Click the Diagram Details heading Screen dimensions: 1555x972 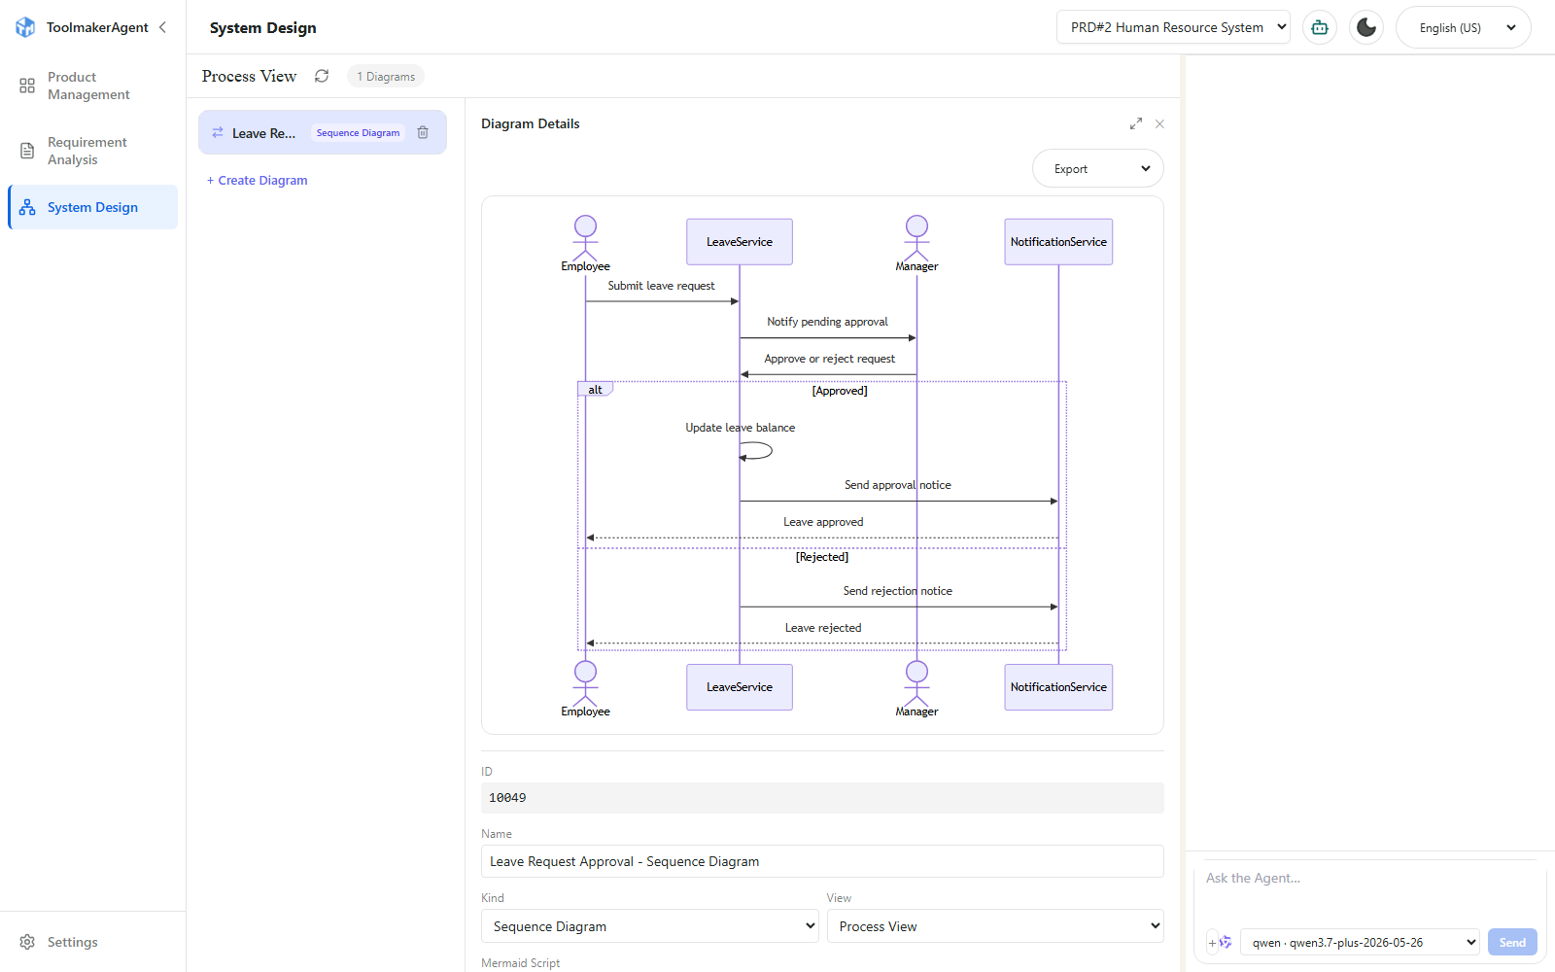click(x=530, y=123)
